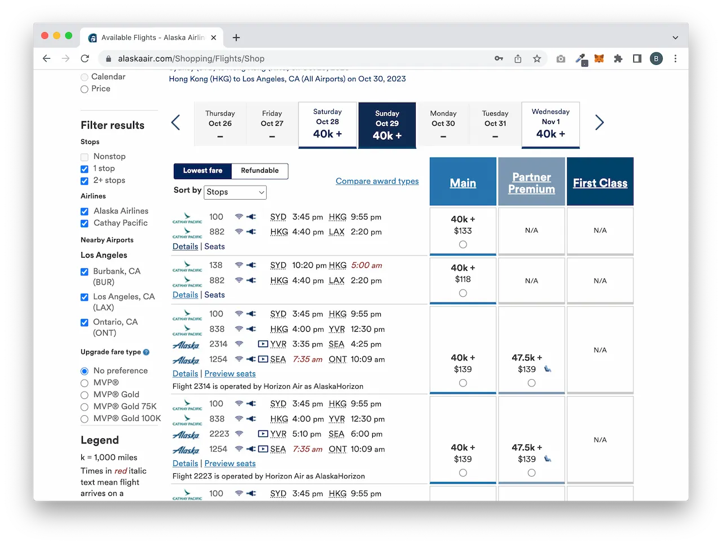Image resolution: width=722 pixels, height=545 pixels.
Task: Open the tab search chevron
Action: 675,38
